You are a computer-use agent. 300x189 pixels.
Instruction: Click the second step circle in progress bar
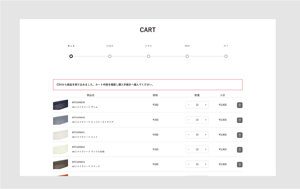110,56
